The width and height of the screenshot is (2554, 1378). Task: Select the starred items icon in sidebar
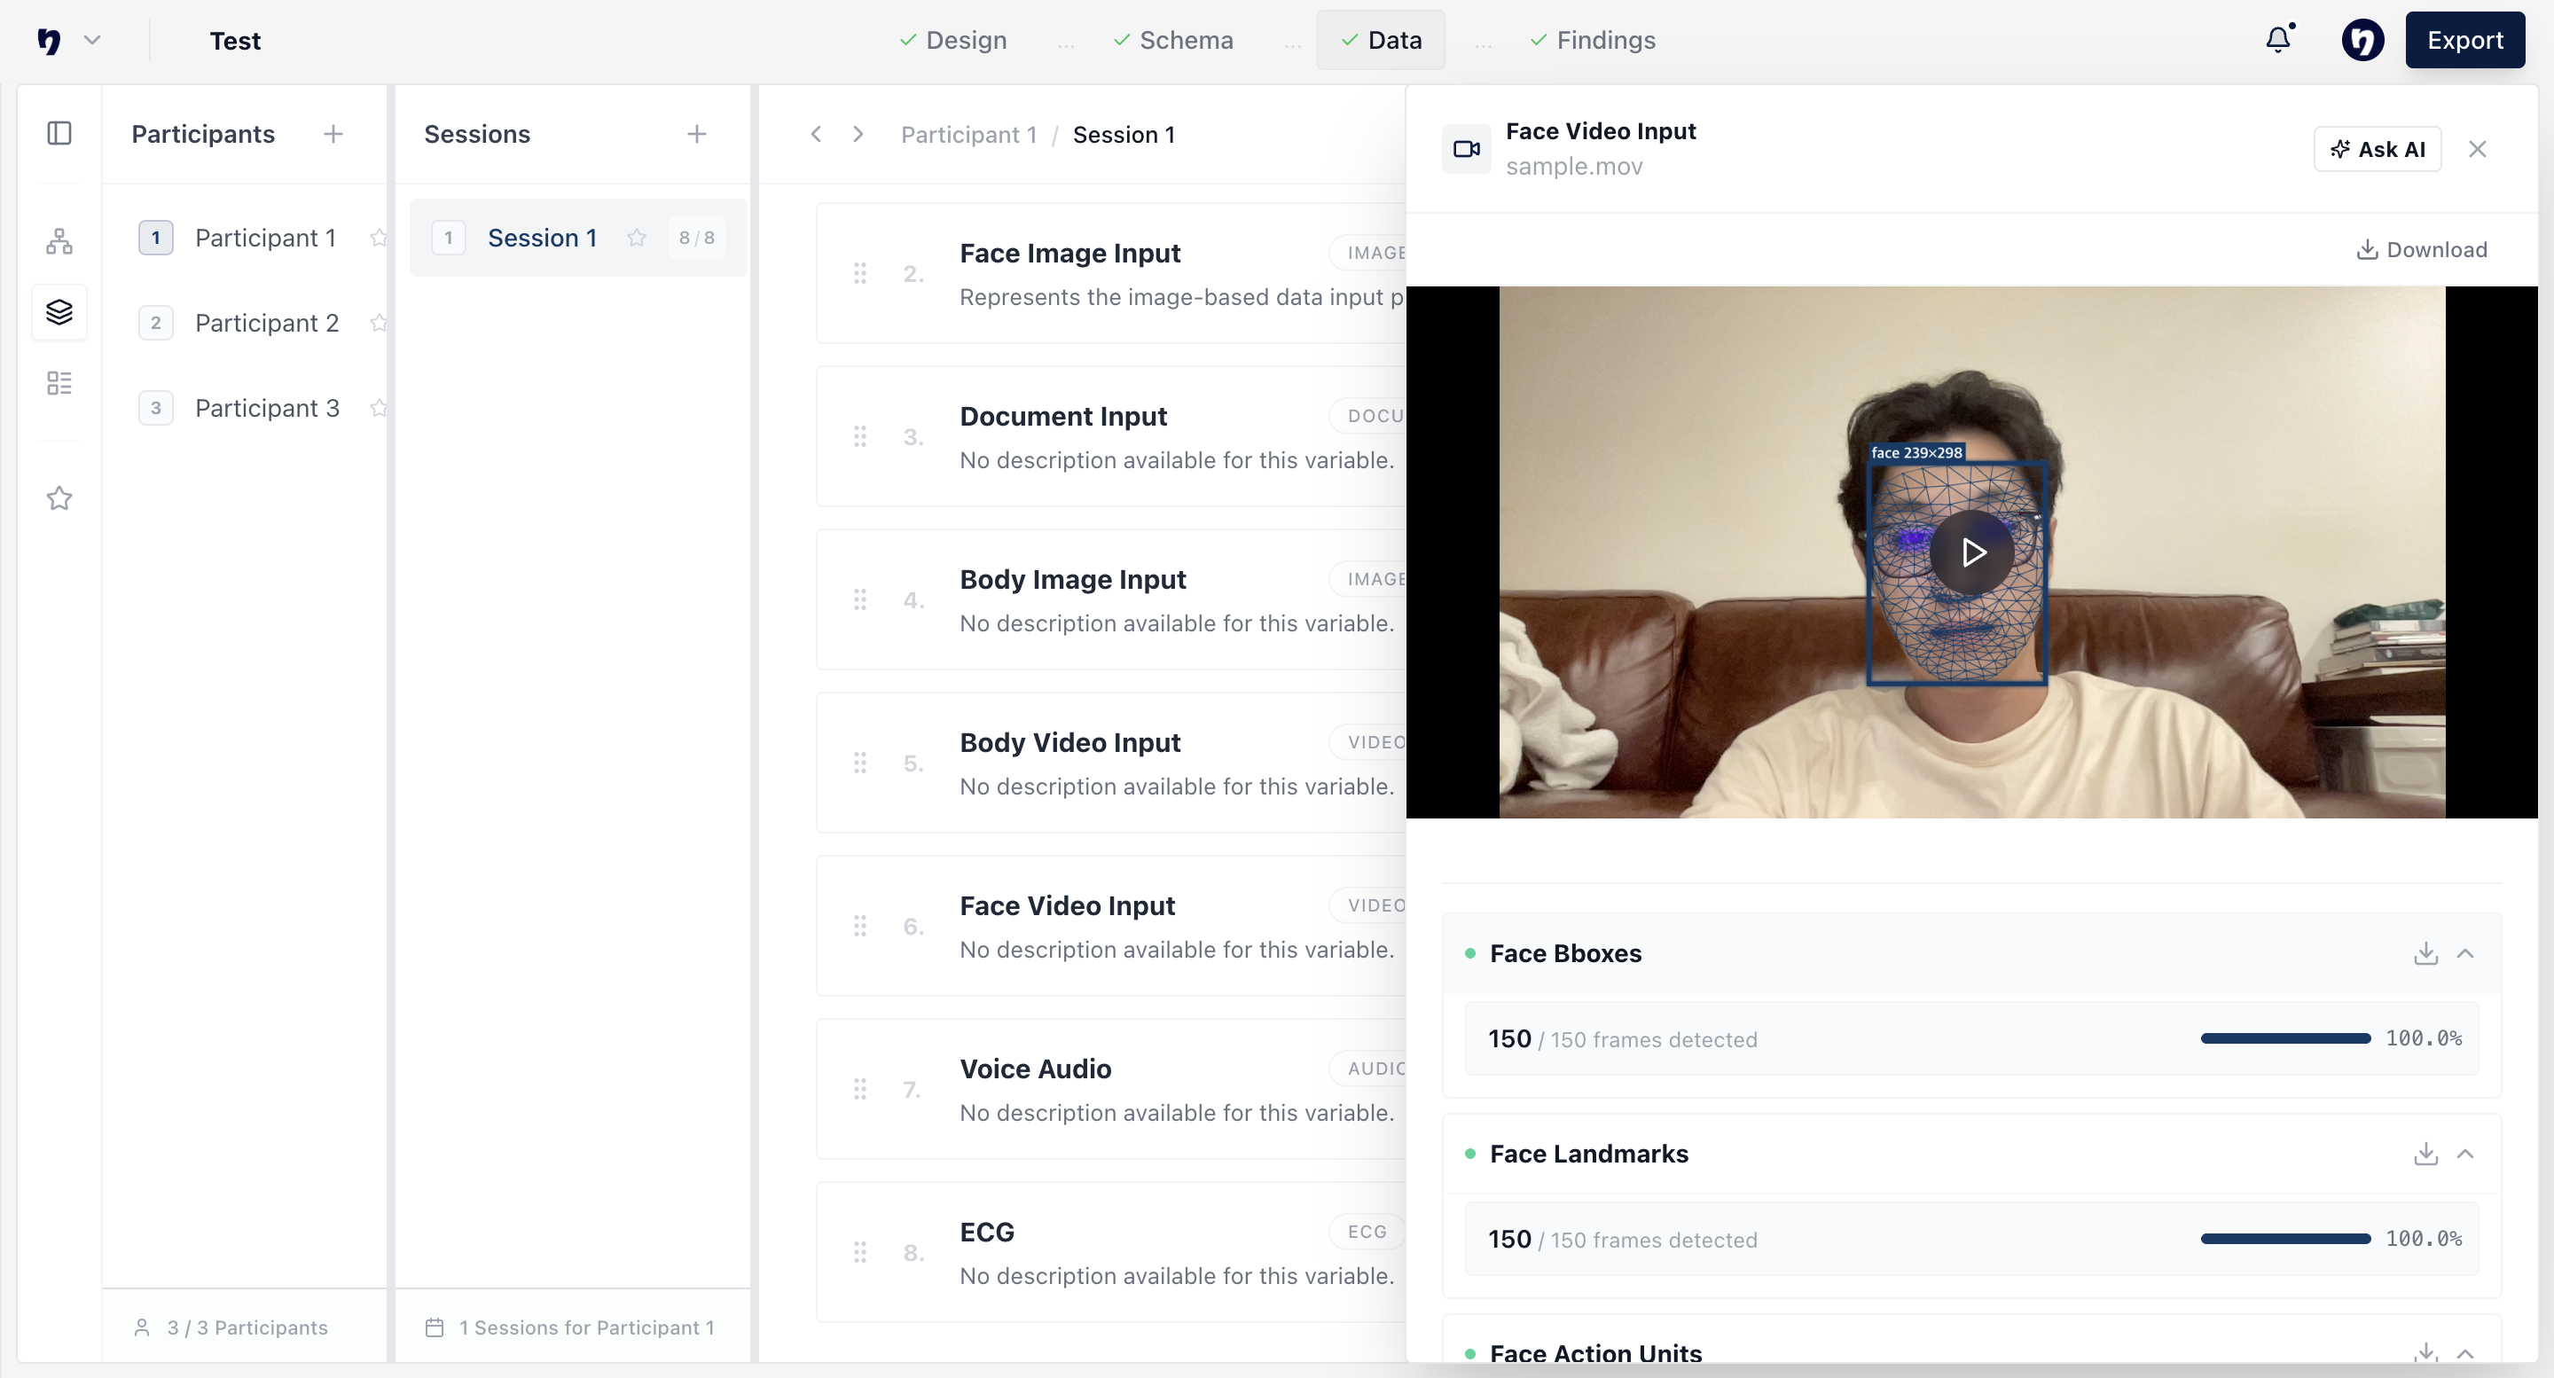(x=59, y=498)
